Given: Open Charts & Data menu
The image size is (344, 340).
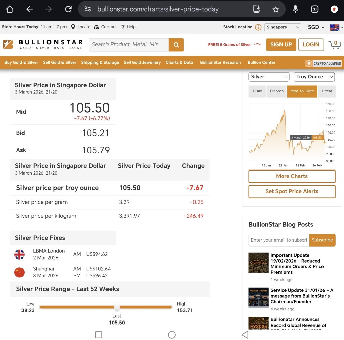Looking at the screenshot, I should pos(179,62).
